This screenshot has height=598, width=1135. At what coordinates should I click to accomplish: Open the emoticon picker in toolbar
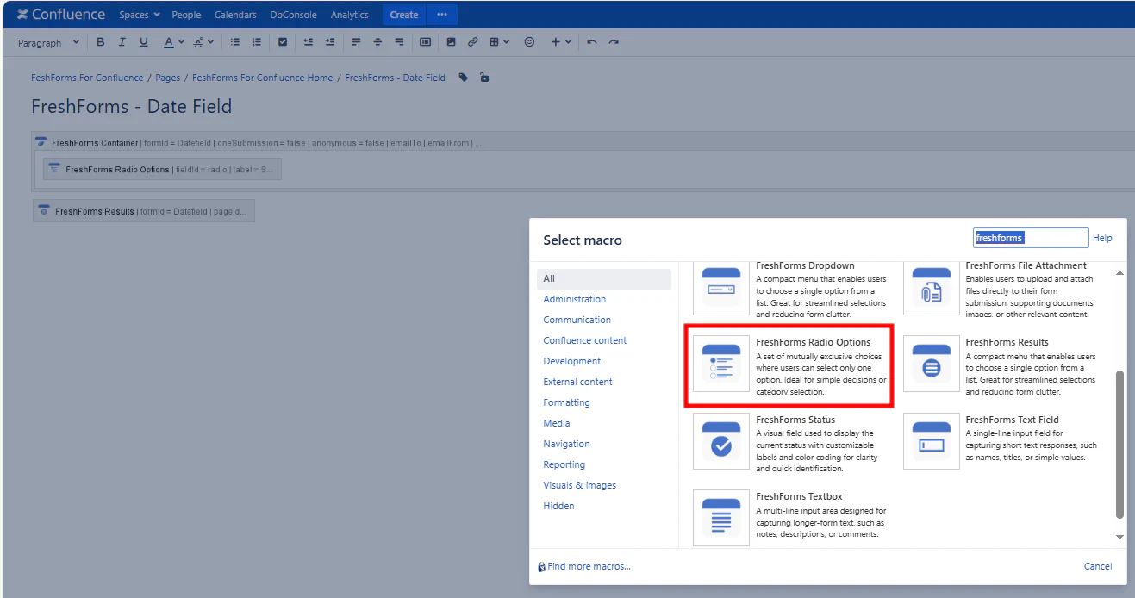[x=529, y=42]
